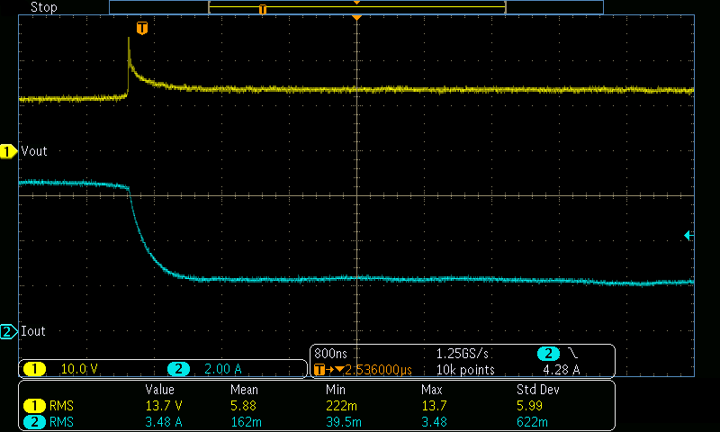Select the orange center reference triangle at top
This screenshot has height=432, width=720.
[357, 18]
